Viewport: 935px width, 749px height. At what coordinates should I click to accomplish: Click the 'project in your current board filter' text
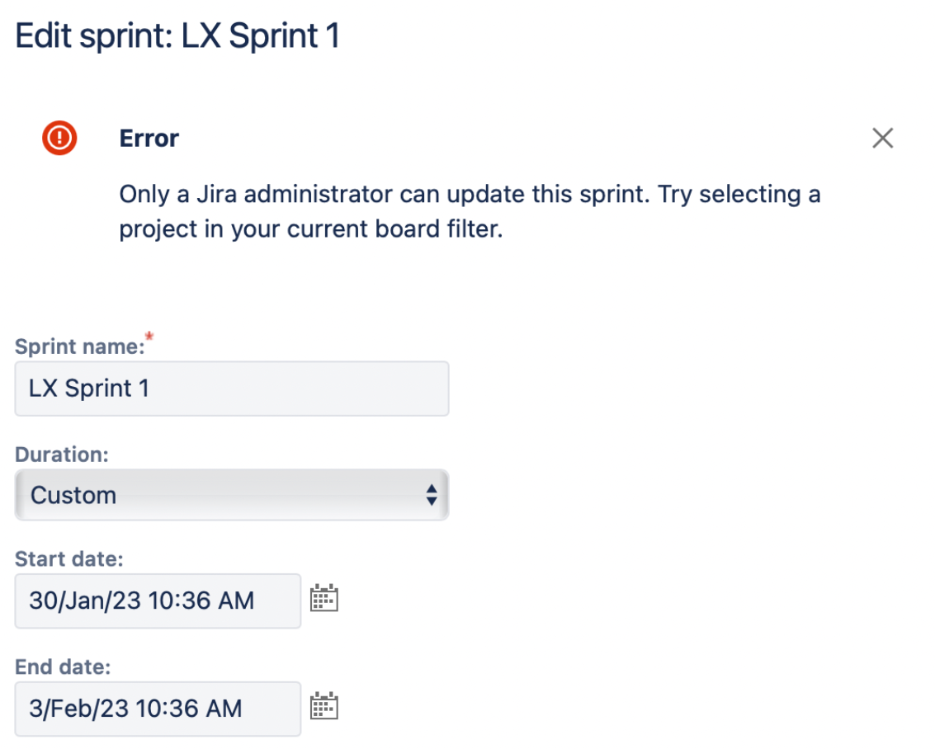(311, 229)
